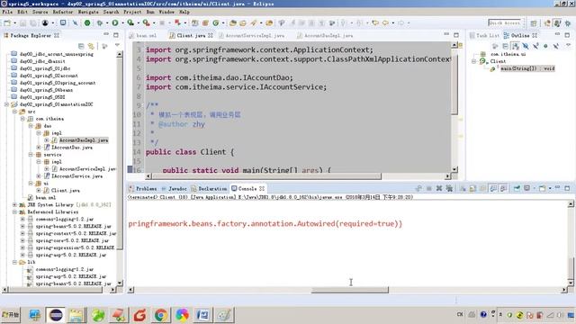Click the Package Explorer scroll-down arrow
This screenshot has width=576, height=324.
click(120, 283)
